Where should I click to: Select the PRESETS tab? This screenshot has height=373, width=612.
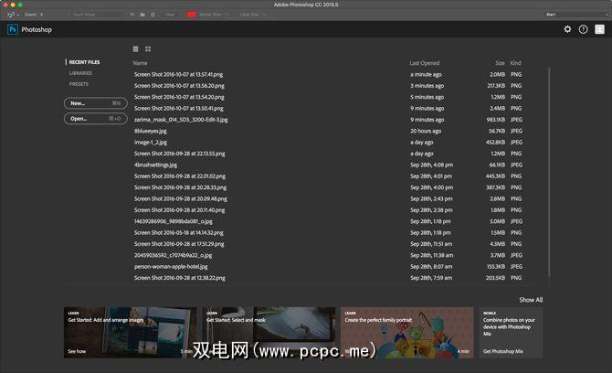(79, 84)
